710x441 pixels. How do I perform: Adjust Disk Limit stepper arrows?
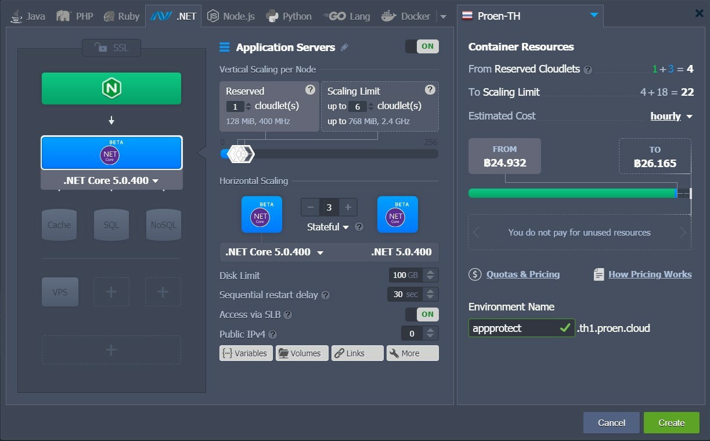(x=430, y=275)
